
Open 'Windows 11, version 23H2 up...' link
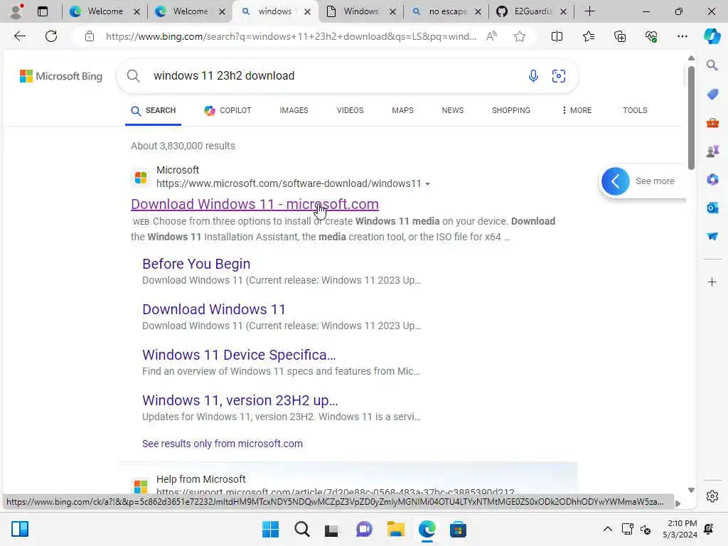(240, 400)
